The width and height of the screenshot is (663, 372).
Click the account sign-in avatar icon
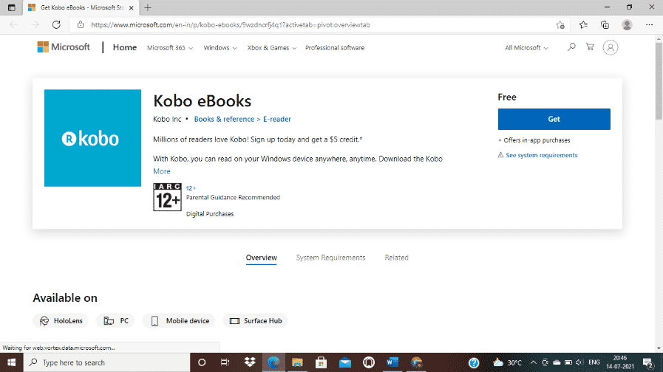click(x=610, y=47)
